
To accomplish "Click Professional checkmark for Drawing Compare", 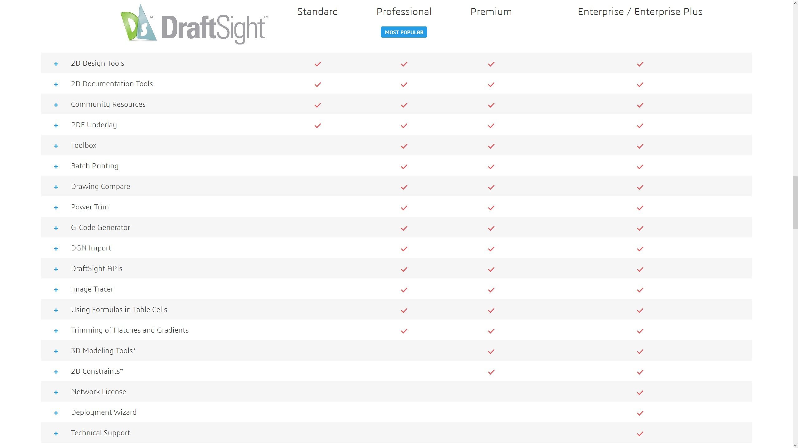I will tap(404, 187).
